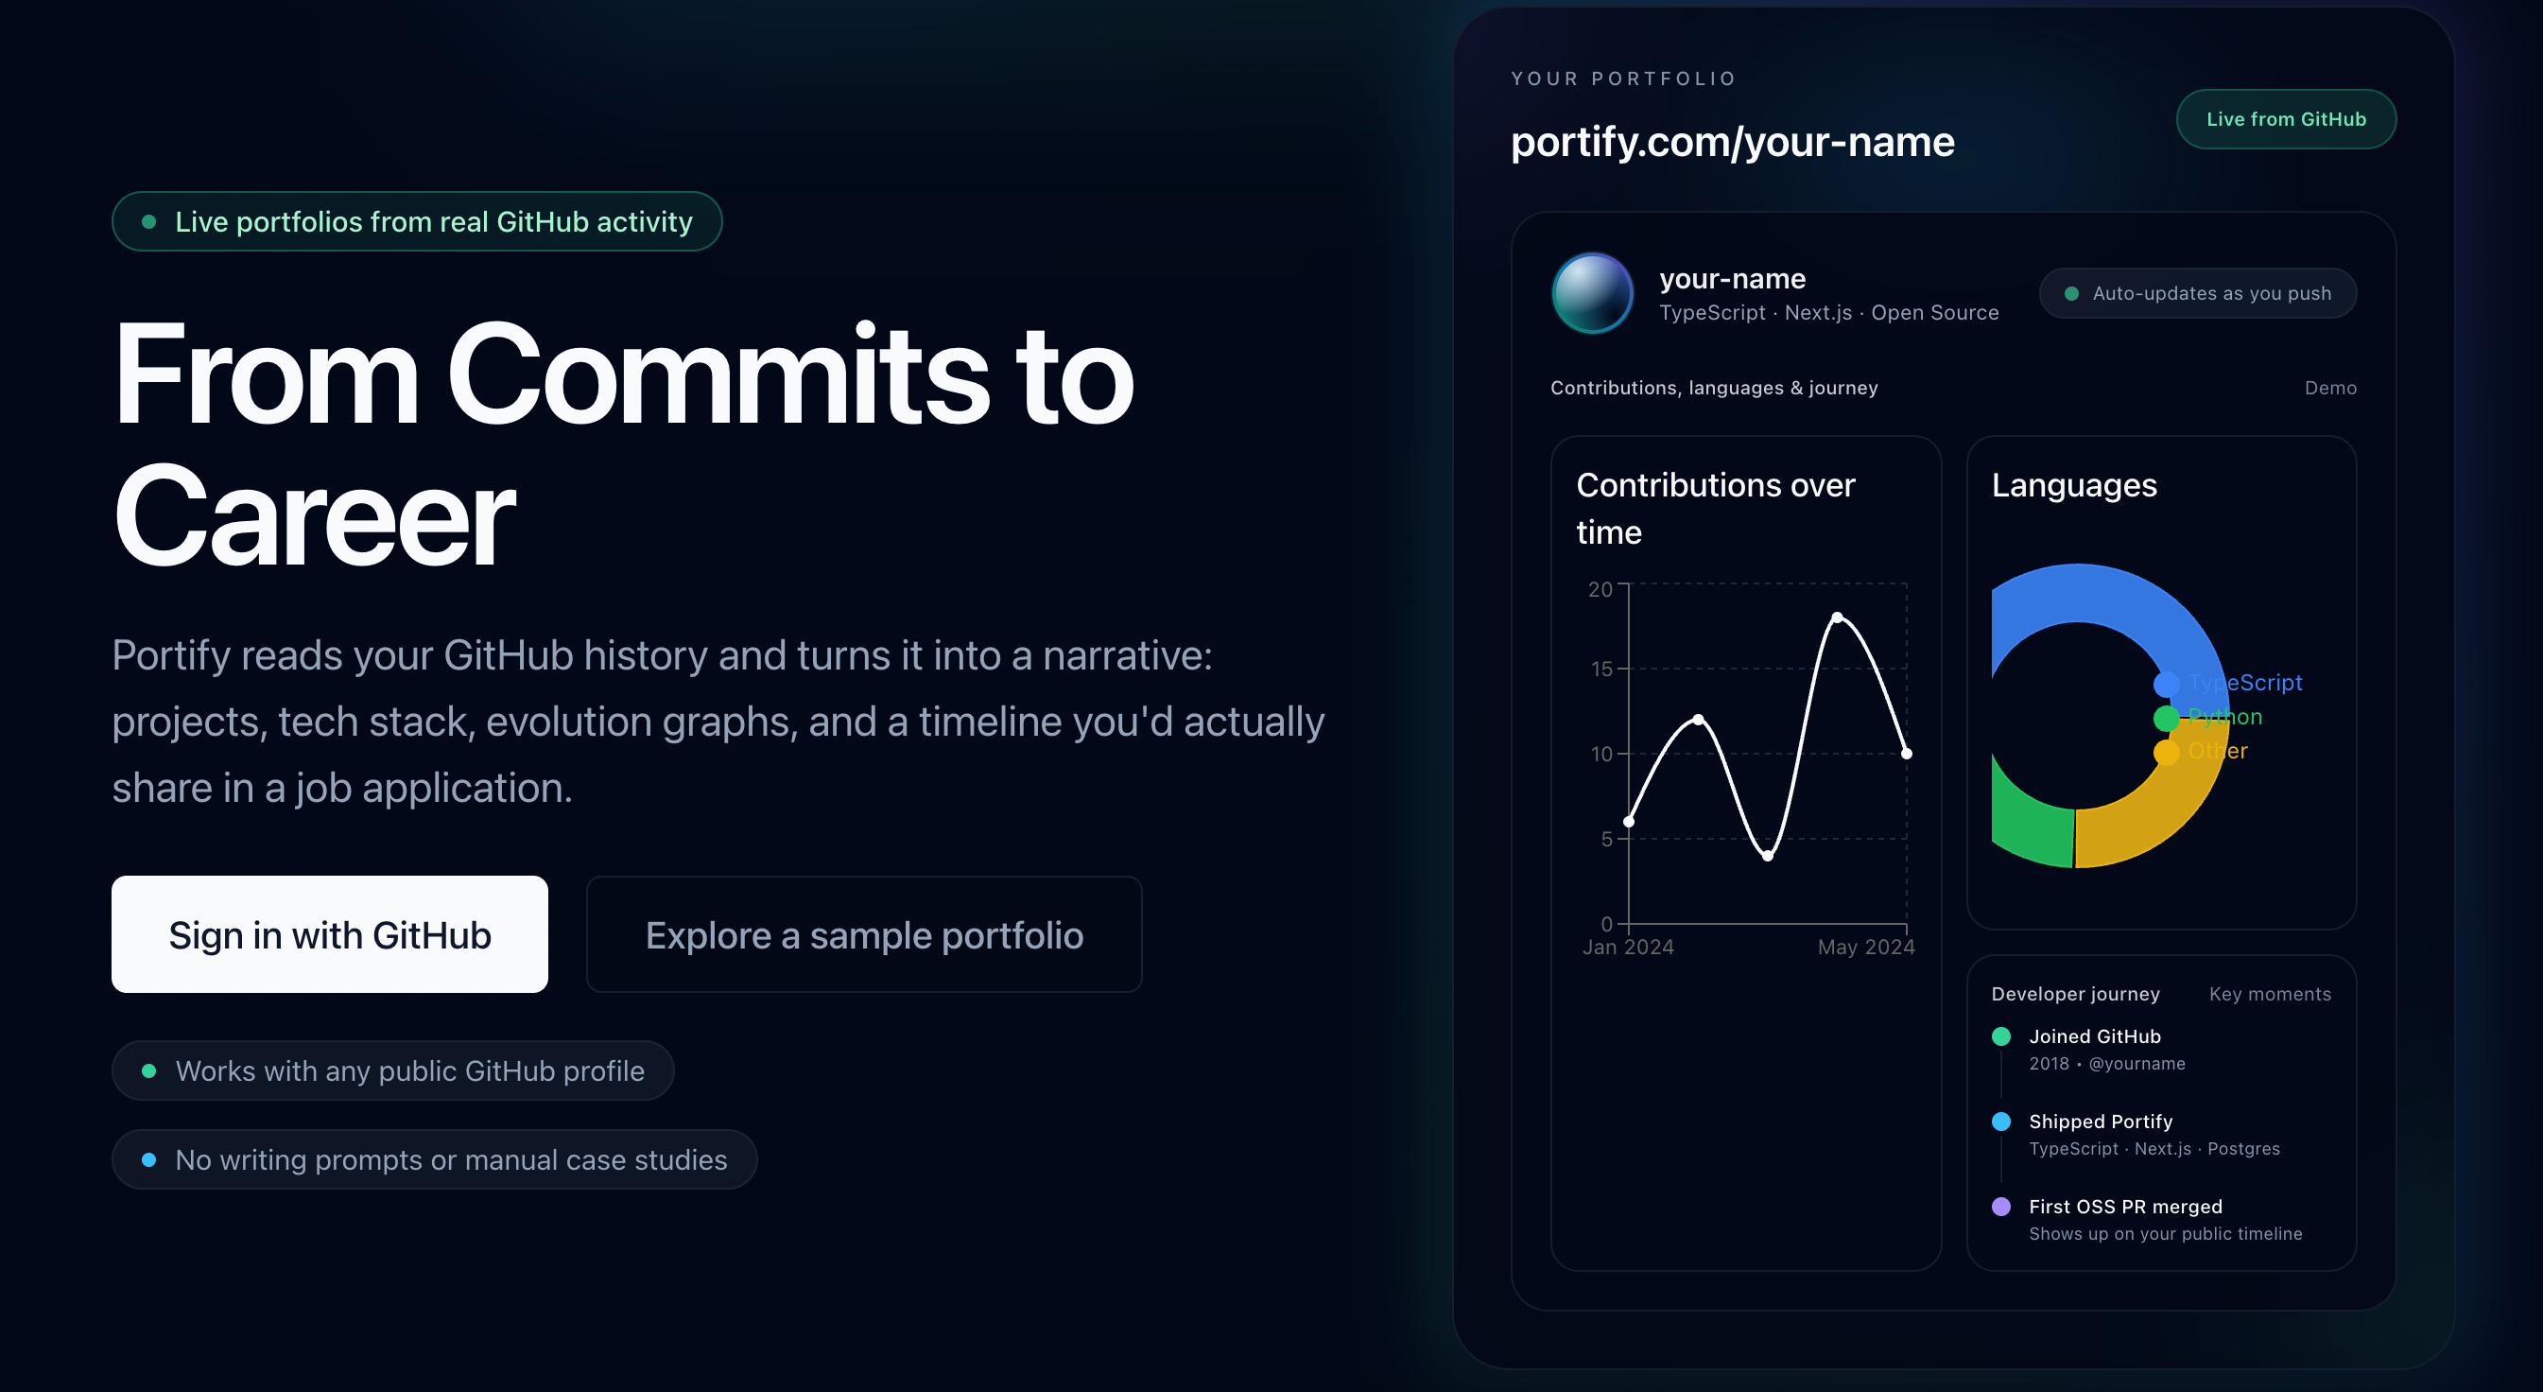Select the Auto-updates as you push pill
This screenshot has width=2543, height=1392.
[x=2198, y=293]
